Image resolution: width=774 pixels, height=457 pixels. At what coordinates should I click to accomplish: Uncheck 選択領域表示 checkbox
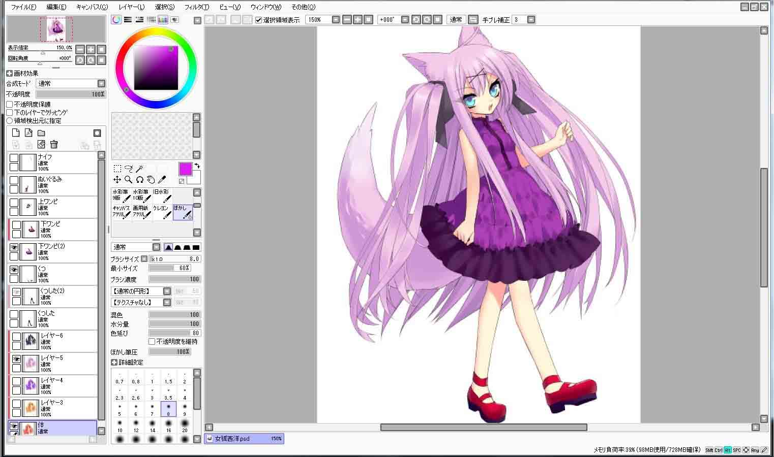(x=258, y=20)
